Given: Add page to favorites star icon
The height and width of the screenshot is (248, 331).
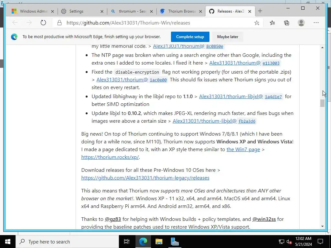Looking at the screenshot, I should point(257,23).
